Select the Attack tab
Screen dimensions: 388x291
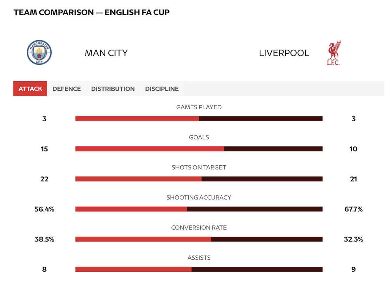click(30, 89)
